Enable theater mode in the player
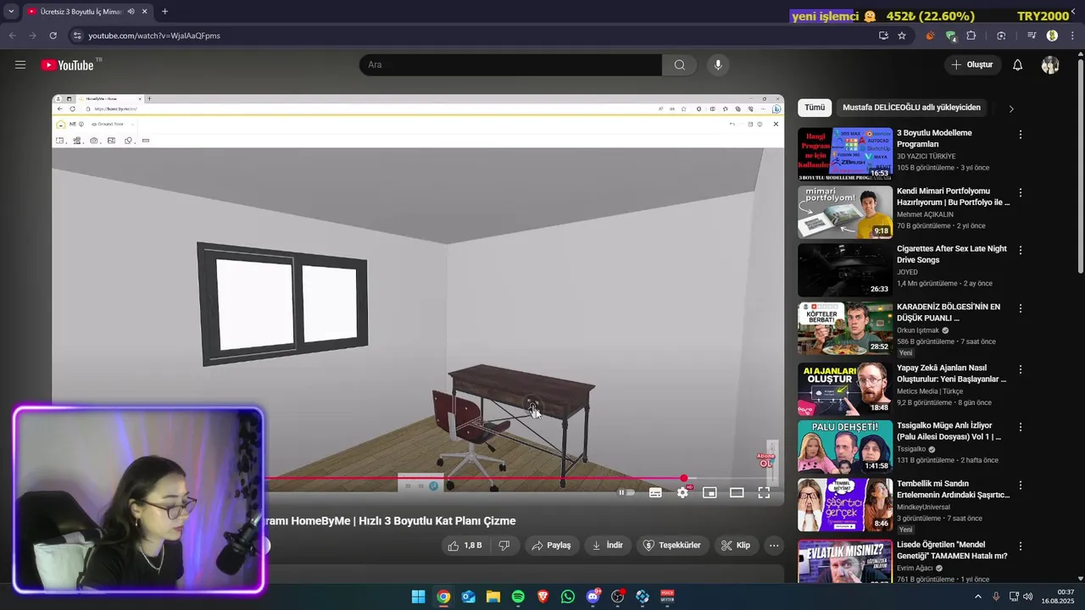The height and width of the screenshot is (610, 1085). pos(737,492)
